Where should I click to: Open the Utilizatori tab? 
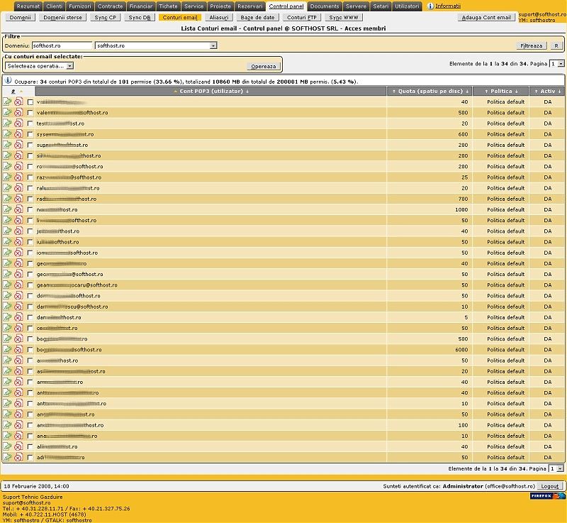[407, 6]
